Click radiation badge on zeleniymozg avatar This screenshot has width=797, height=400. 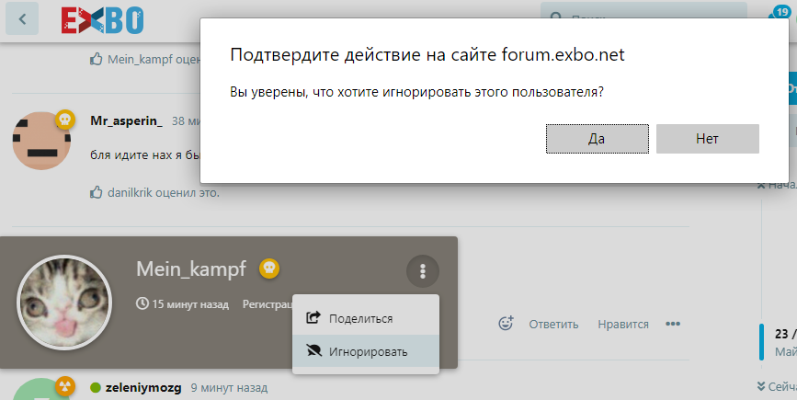pyautogui.click(x=64, y=386)
